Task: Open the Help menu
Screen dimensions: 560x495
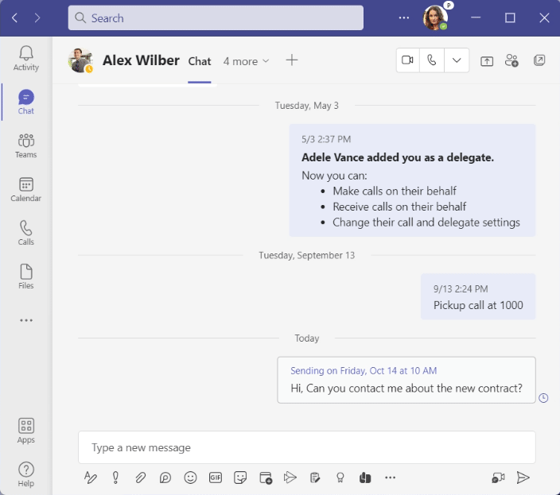Action: click(26, 474)
